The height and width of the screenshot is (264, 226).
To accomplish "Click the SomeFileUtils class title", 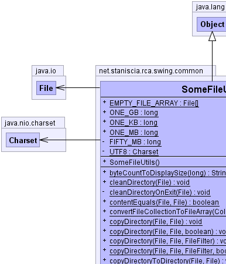I will coord(204,89).
